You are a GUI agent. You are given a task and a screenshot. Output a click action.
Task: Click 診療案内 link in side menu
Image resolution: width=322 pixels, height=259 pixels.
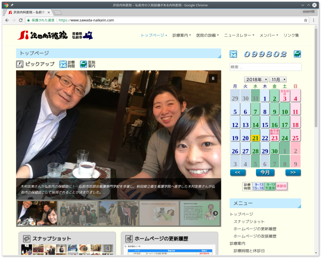[x=237, y=243]
